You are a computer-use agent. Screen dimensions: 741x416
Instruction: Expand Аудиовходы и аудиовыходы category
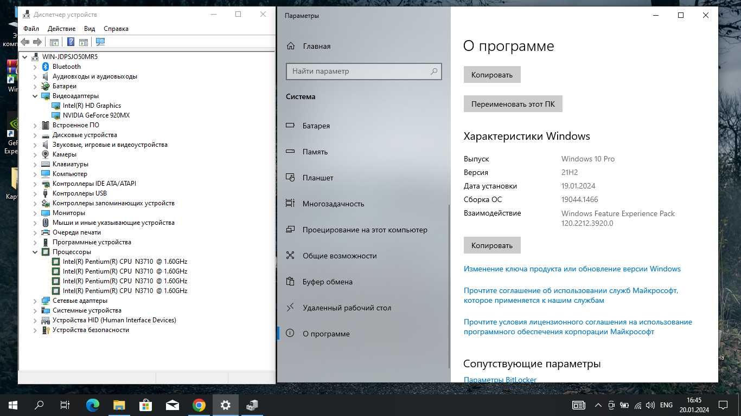[x=35, y=76]
